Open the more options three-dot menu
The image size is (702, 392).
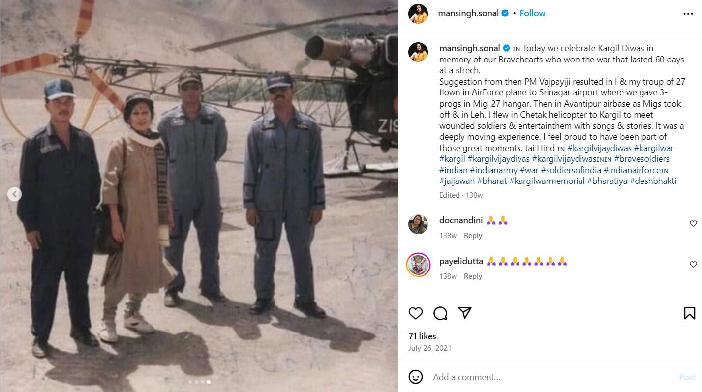click(x=688, y=14)
